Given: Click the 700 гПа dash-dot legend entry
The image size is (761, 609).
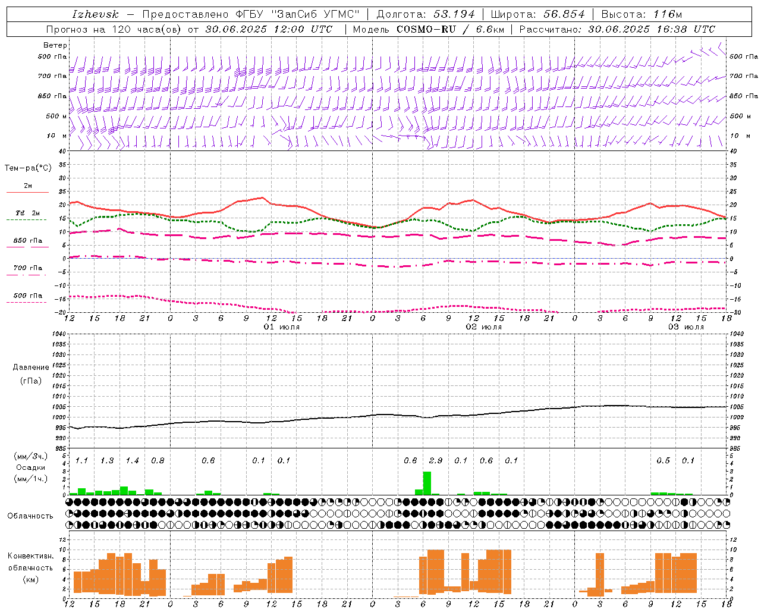Looking at the screenshot, I should point(26,271).
